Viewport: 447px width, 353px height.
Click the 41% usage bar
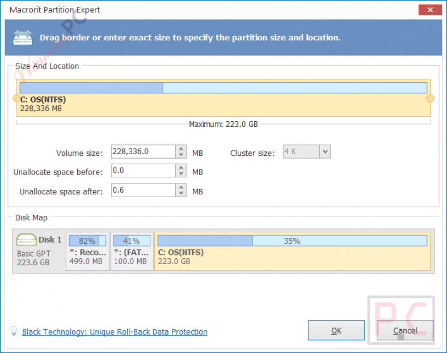click(132, 241)
